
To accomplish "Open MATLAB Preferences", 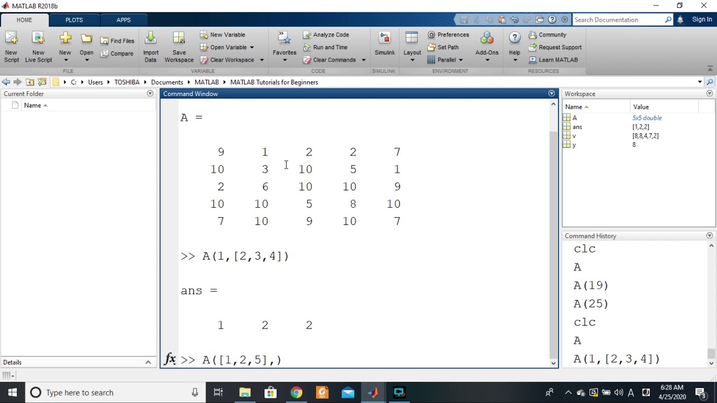I will (448, 35).
